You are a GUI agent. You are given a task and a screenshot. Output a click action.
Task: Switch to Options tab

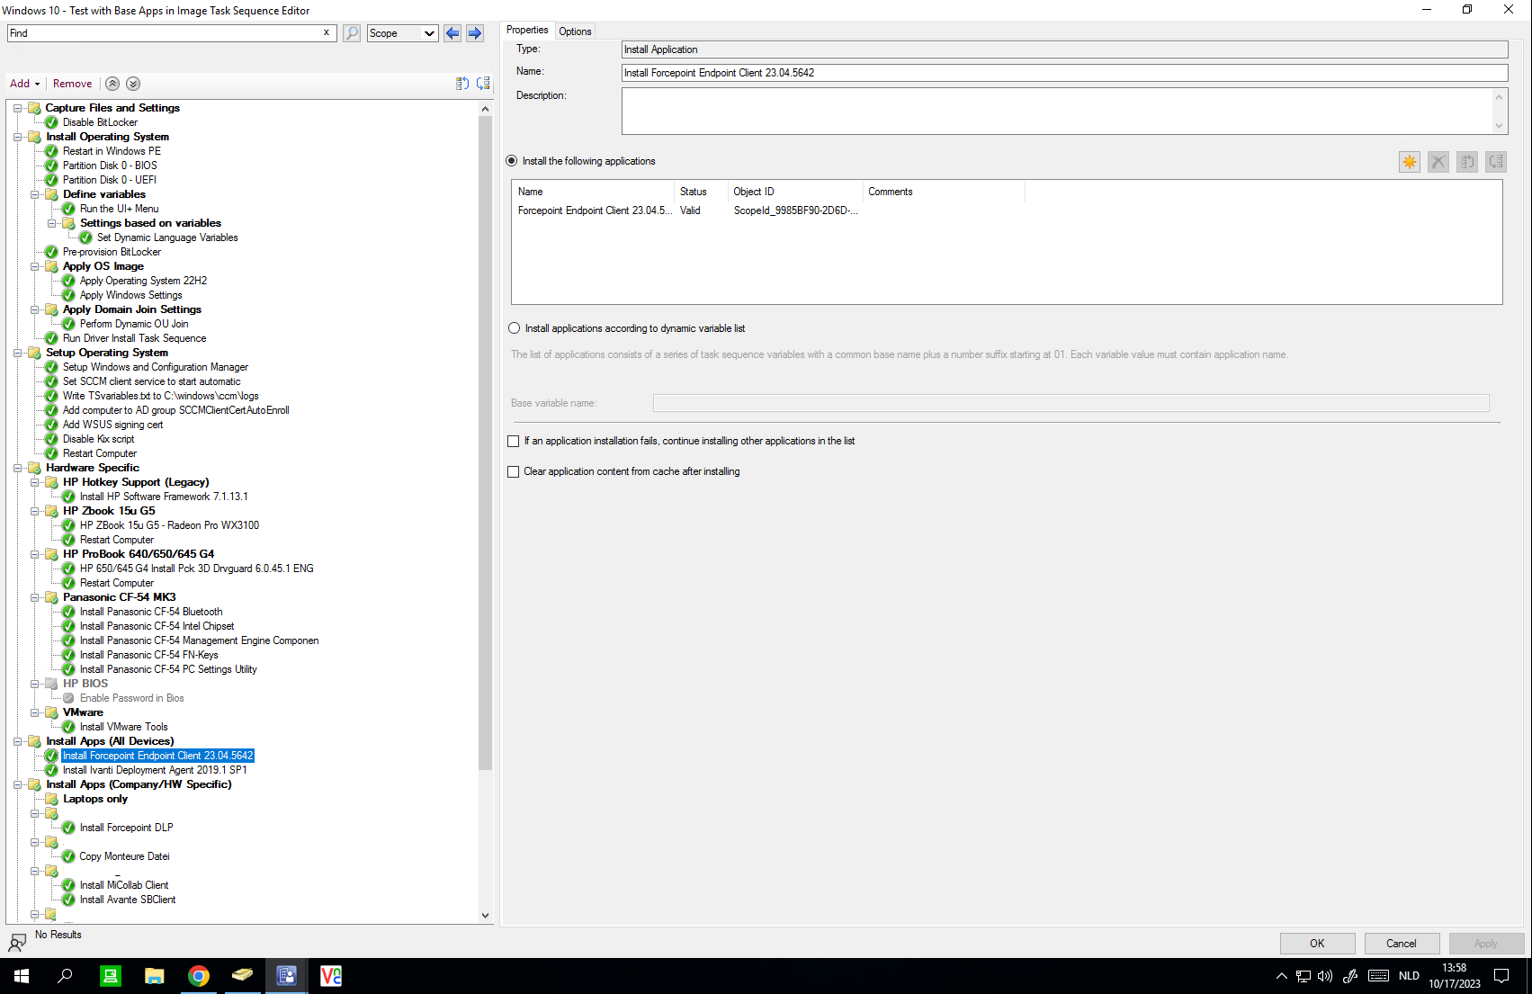pos(575,31)
